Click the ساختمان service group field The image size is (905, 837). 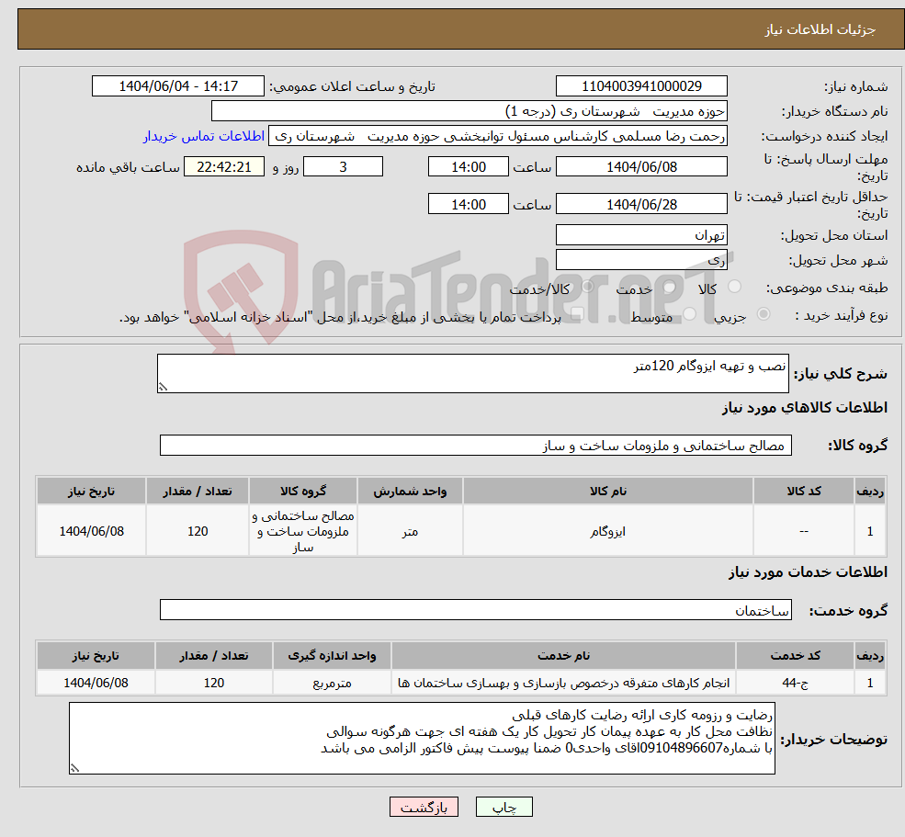point(473,609)
